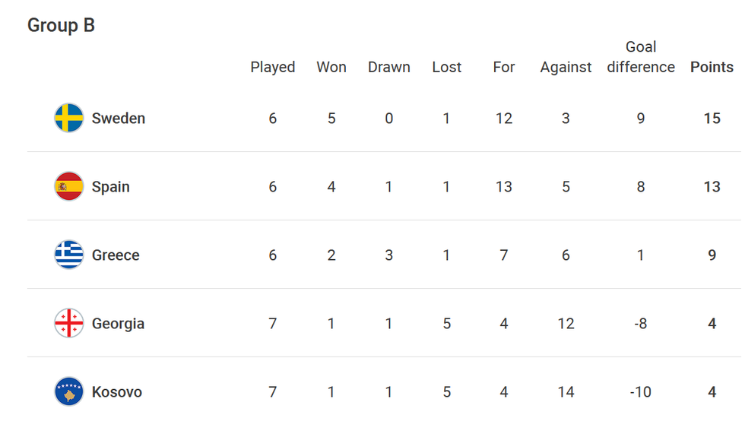The image size is (745, 437).
Task: Click the Won column header
Action: [331, 67]
